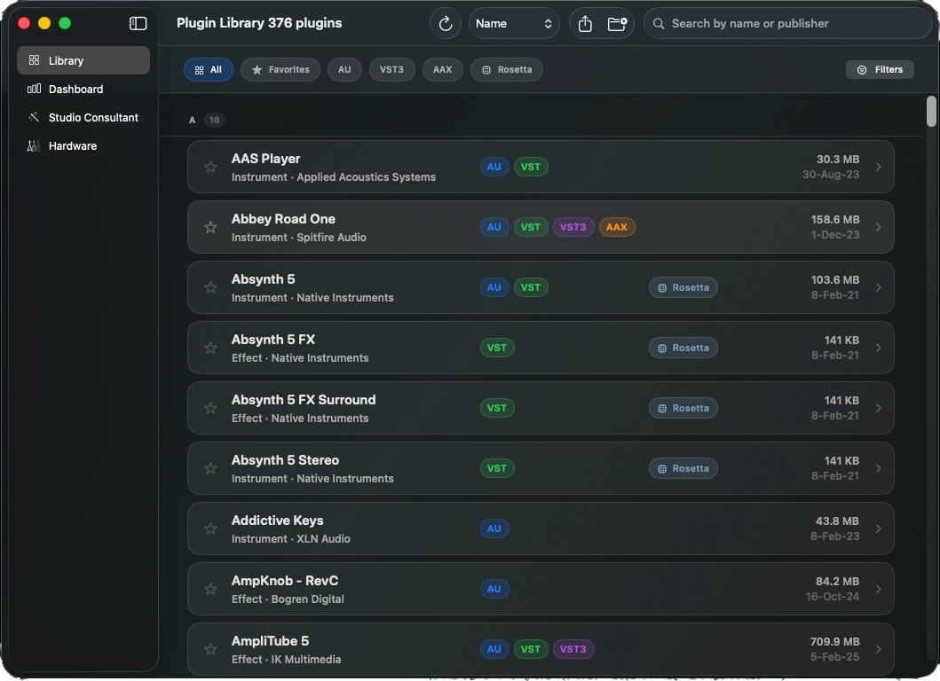Click Rosetta badge on Absynth 5 Stereo
Image resolution: width=940 pixels, height=681 pixels.
[683, 468]
